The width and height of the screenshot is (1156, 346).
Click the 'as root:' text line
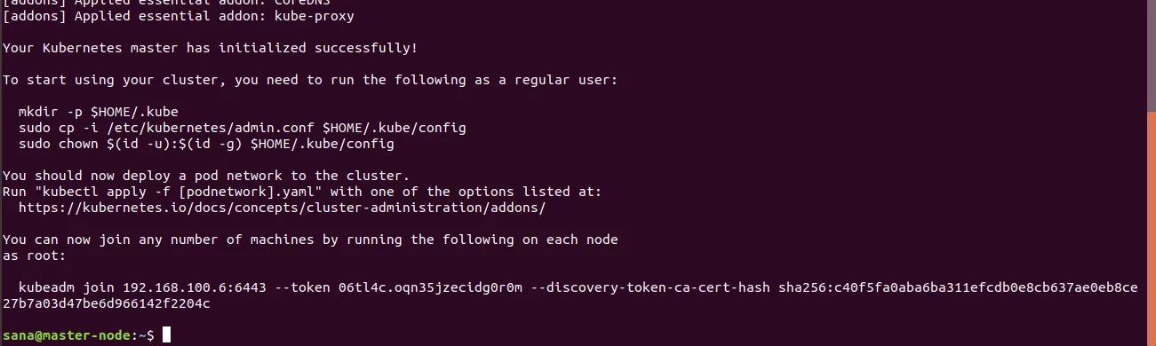coord(34,256)
